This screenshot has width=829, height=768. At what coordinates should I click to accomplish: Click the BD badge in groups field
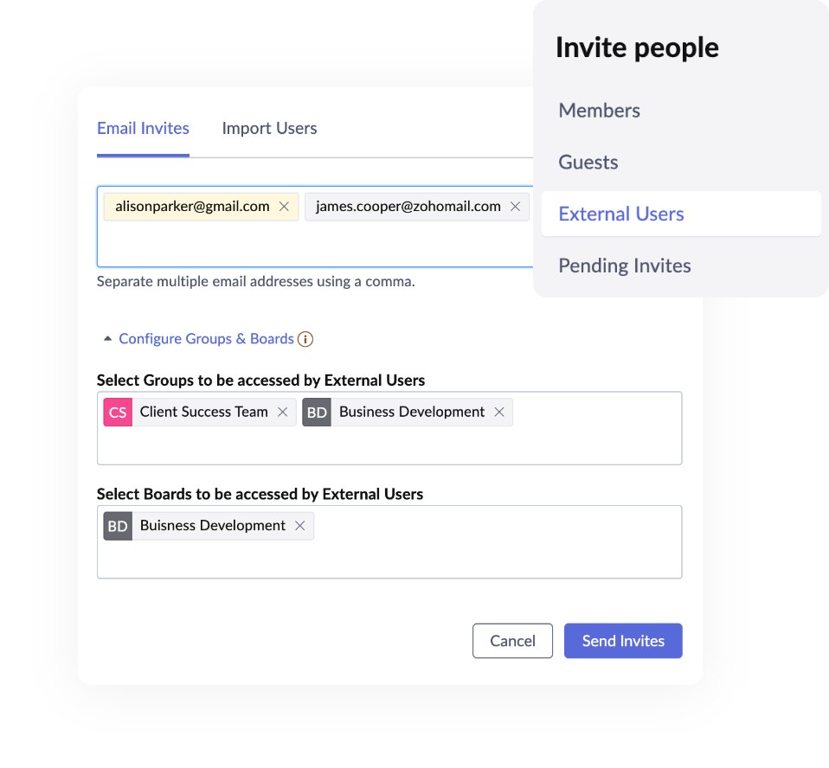(x=317, y=413)
